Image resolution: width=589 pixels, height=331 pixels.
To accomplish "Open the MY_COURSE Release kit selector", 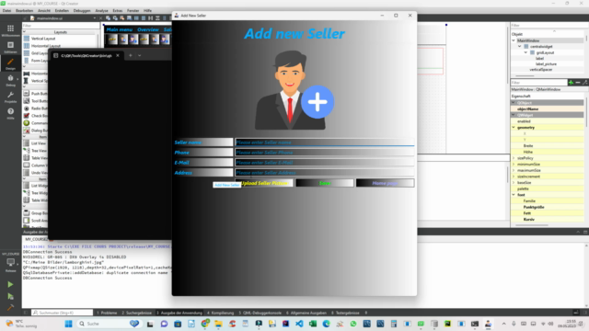I will (10, 262).
